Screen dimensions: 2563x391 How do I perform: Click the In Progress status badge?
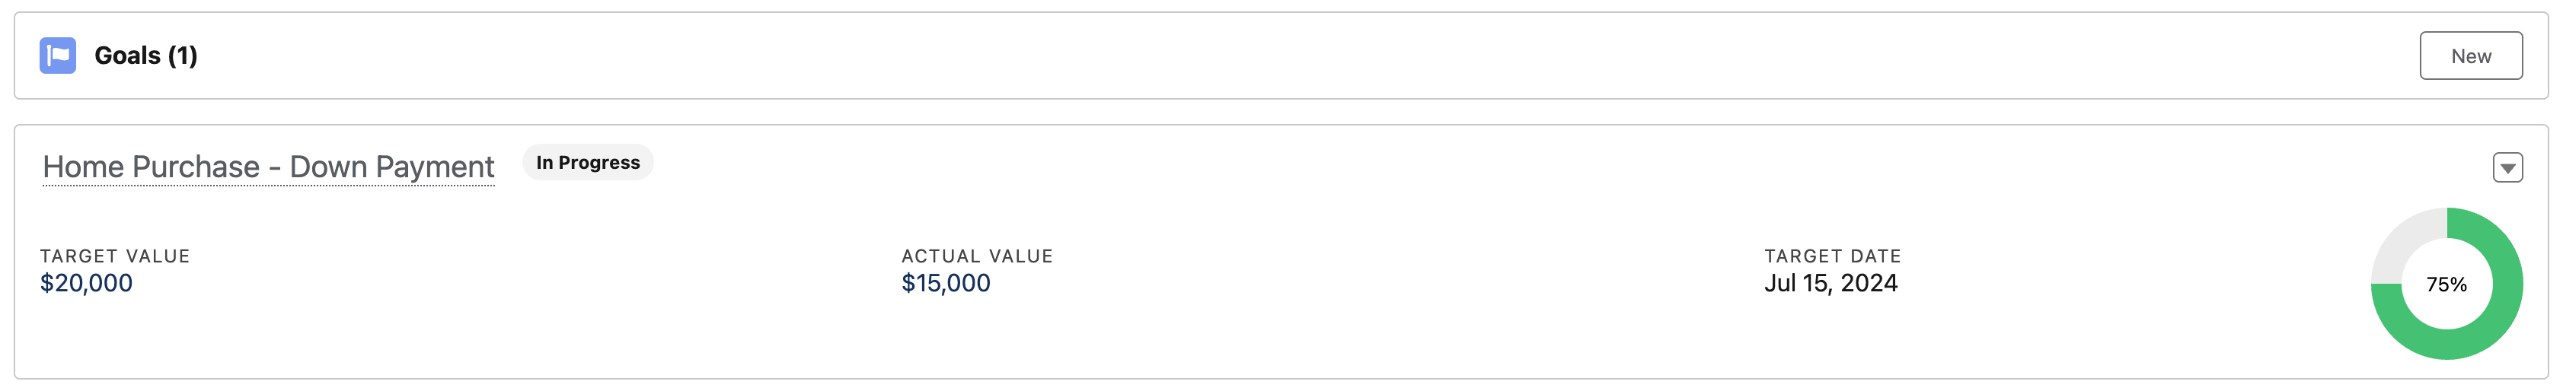pos(588,162)
